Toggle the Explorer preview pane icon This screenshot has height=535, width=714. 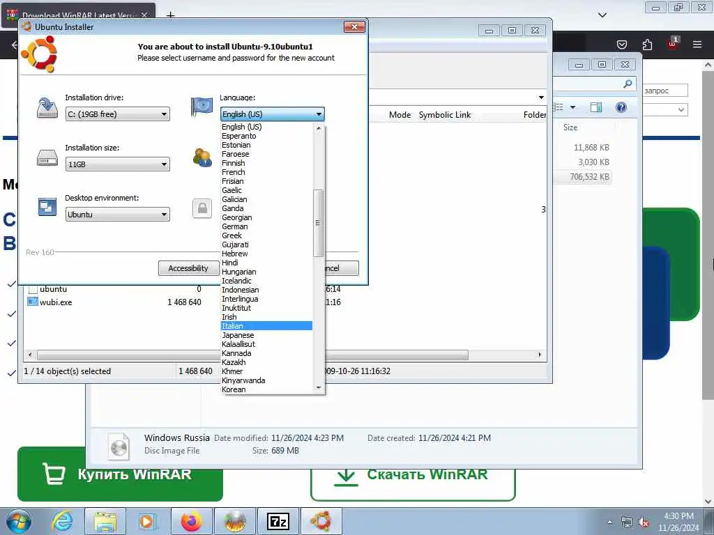tap(596, 107)
